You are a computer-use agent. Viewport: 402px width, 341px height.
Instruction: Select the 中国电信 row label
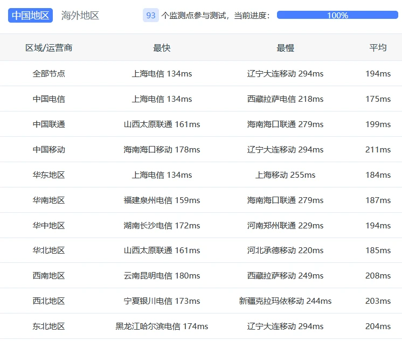coord(48,99)
